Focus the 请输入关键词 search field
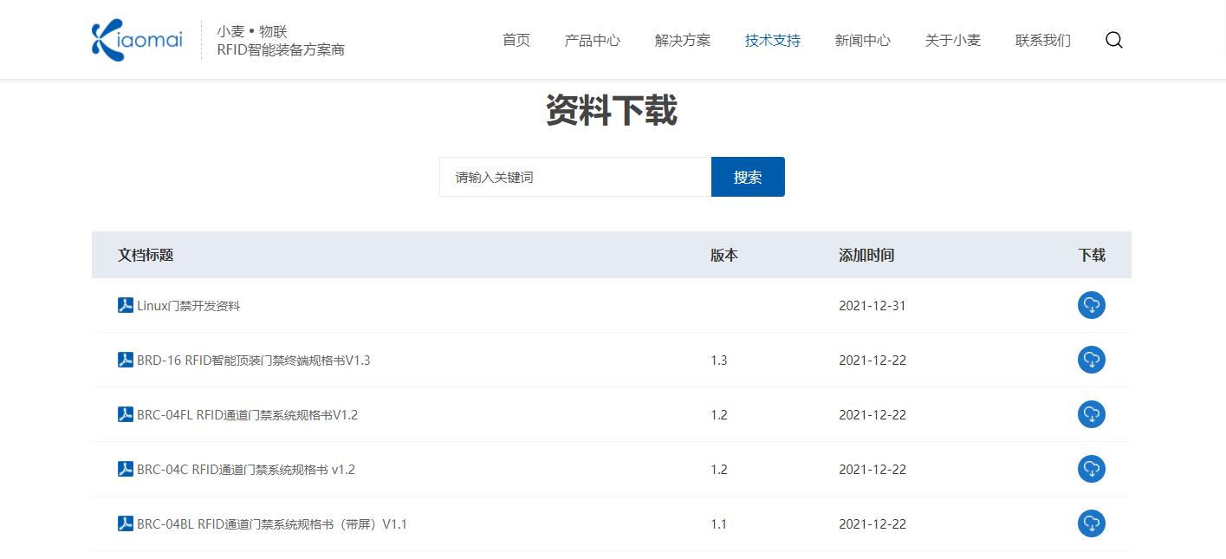Image resolution: width=1226 pixels, height=559 pixels. tap(574, 177)
